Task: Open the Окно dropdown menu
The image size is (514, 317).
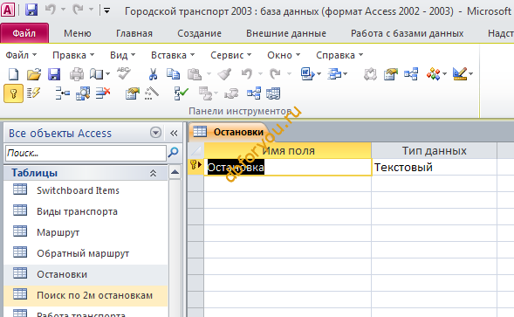Action: pyautogui.click(x=284, y=55)
